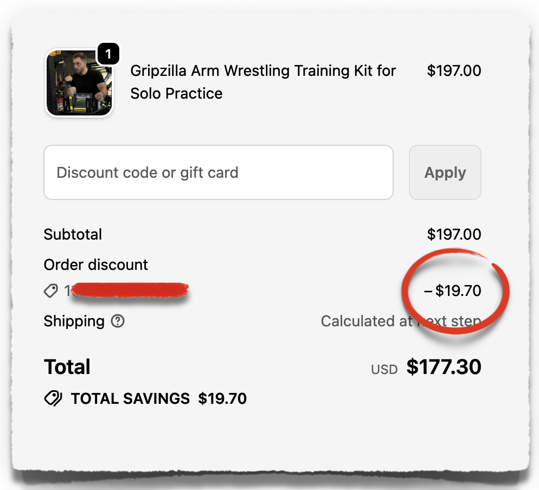539x490 pixels.
Task: Click the TOTAL SAVINGS $19.70 indicator
Action: click(158, 398)
